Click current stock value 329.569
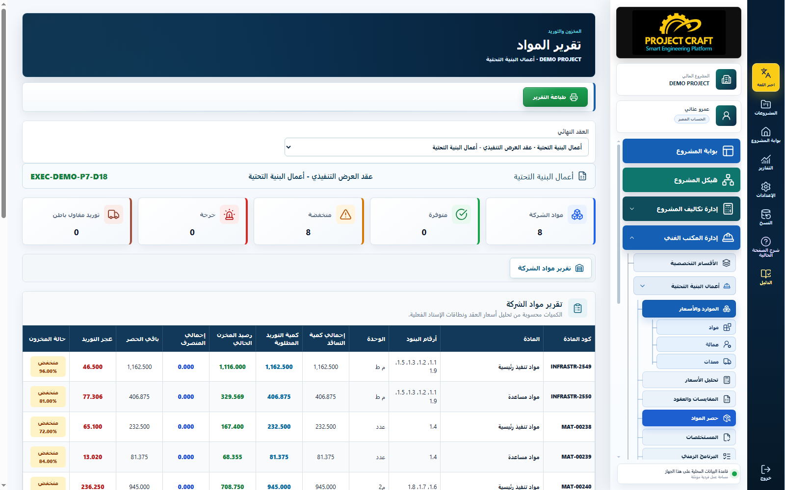The image size is (785, 490). 232,397
